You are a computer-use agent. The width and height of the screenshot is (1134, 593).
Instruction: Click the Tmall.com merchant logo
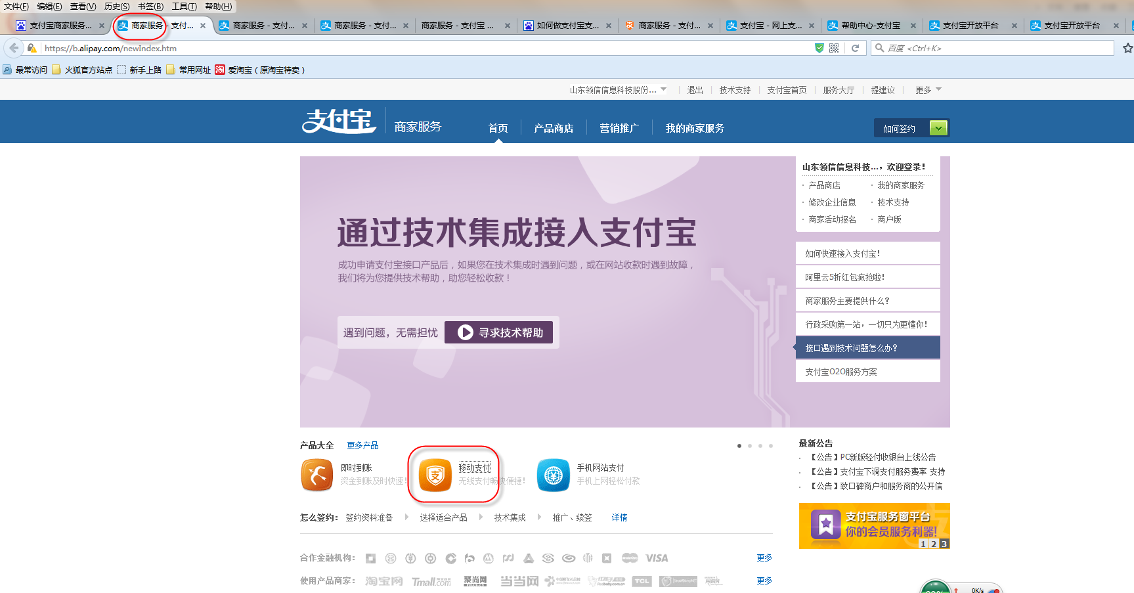431,581
